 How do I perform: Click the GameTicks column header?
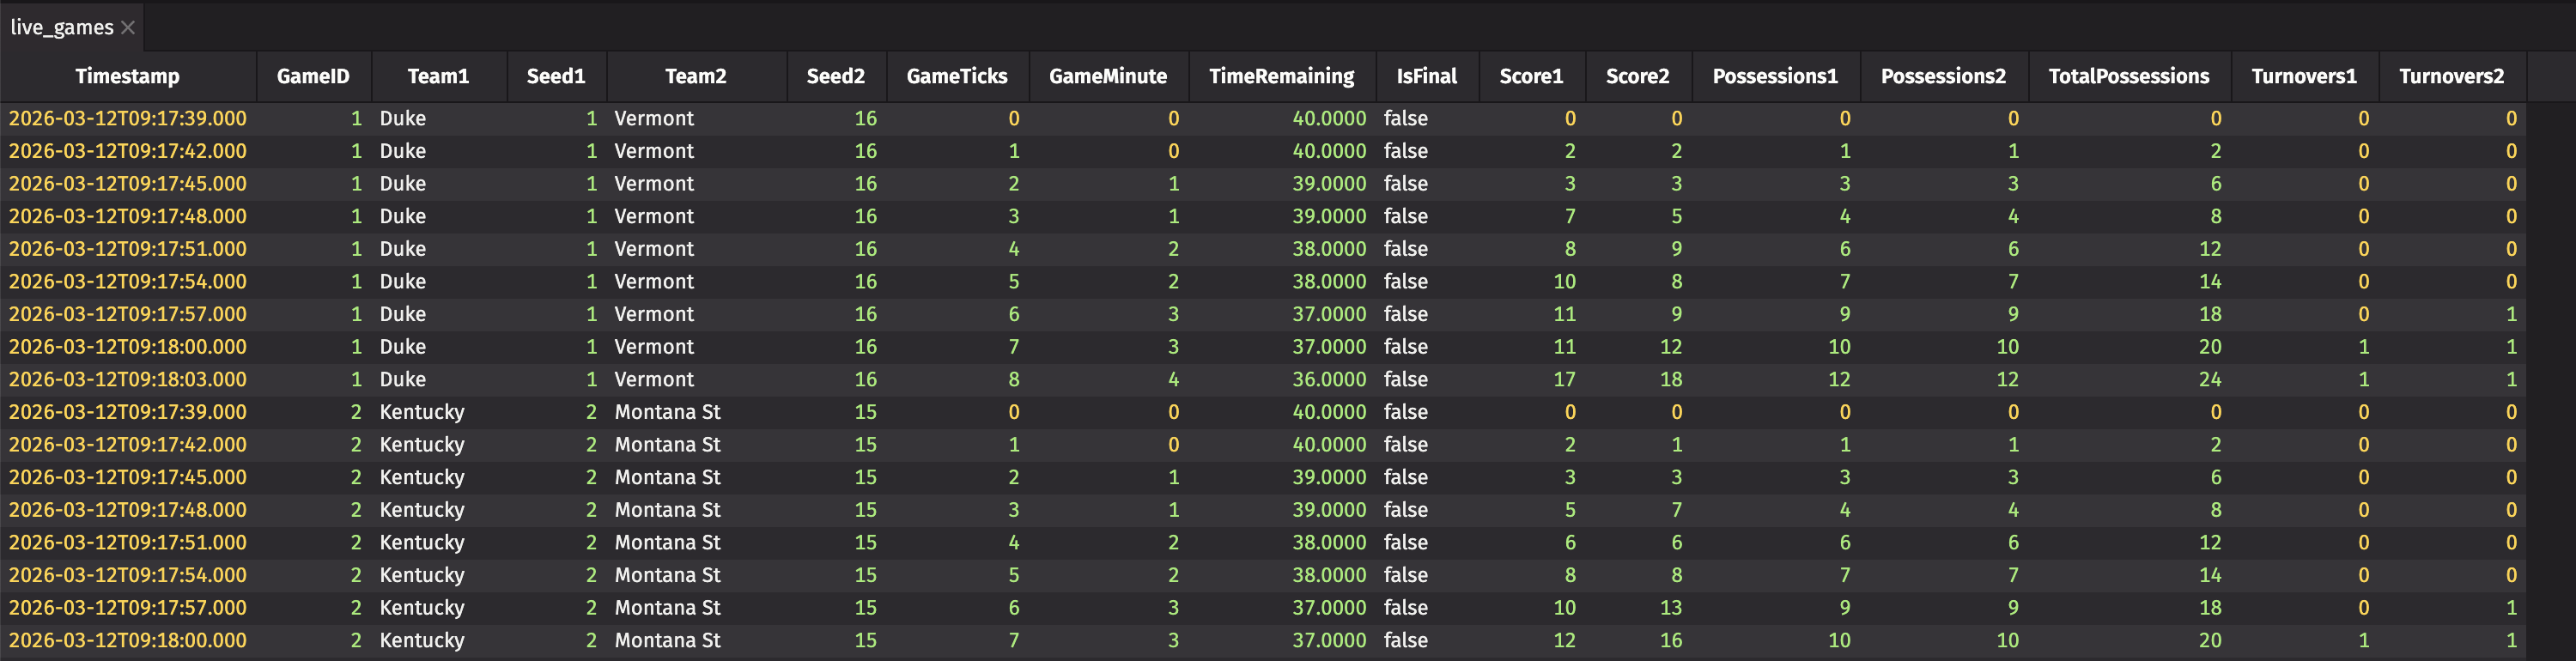tap(957, 76)
